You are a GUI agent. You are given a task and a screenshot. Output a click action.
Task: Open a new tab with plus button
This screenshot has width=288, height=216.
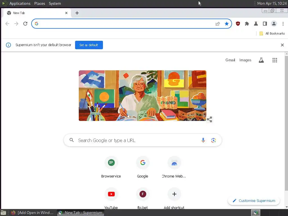coord(77,13)
